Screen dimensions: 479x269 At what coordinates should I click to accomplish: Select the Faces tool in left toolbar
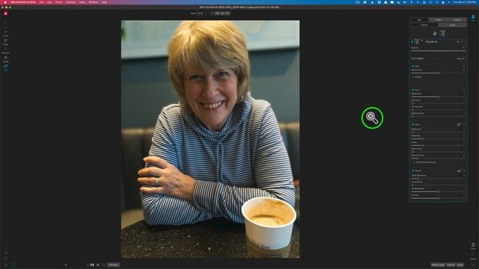[x=5, y=33]
